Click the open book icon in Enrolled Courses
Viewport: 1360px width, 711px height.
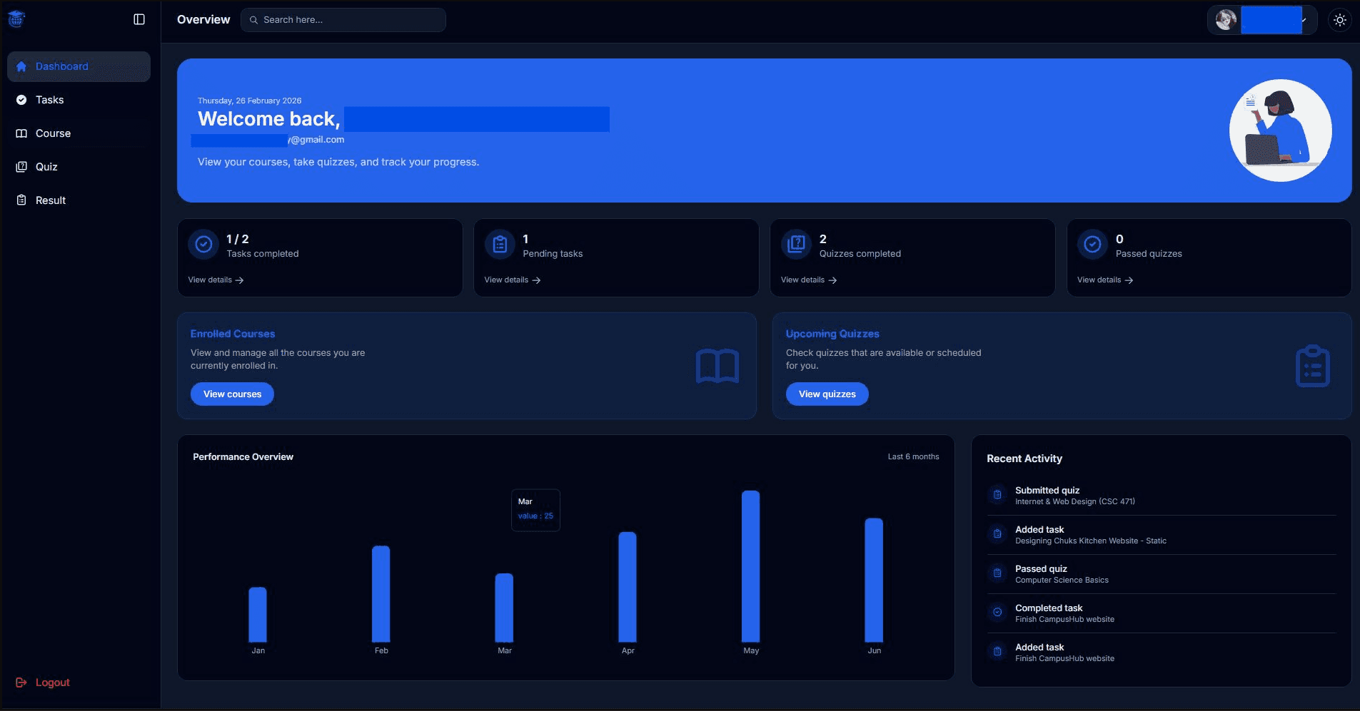(x=717, y=366)
